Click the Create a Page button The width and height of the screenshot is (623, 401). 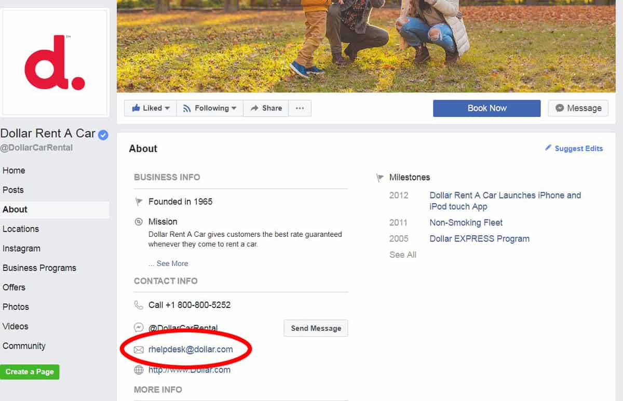30,372
